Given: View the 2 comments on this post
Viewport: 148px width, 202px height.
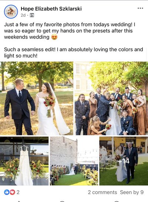Looking at the screenshot, I should click(x=102, y=192).
